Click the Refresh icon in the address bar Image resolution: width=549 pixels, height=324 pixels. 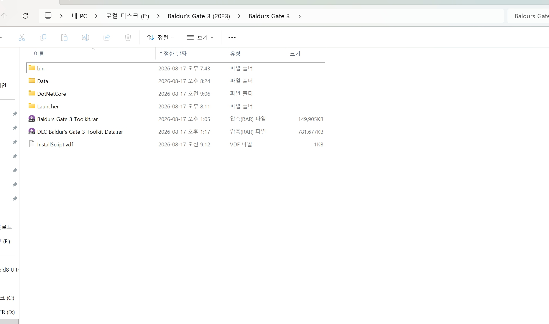(x=25, y=16)
